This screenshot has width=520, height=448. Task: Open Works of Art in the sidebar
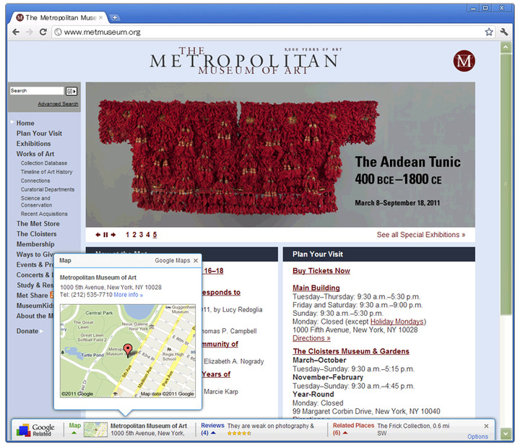coord(35,154)
